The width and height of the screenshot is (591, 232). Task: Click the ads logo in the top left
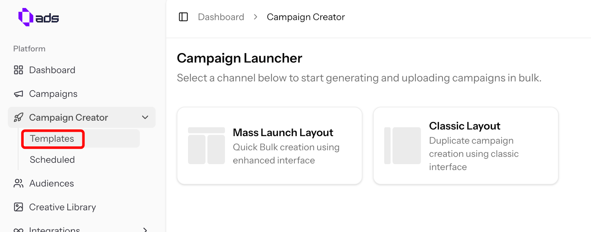point(38,17)
